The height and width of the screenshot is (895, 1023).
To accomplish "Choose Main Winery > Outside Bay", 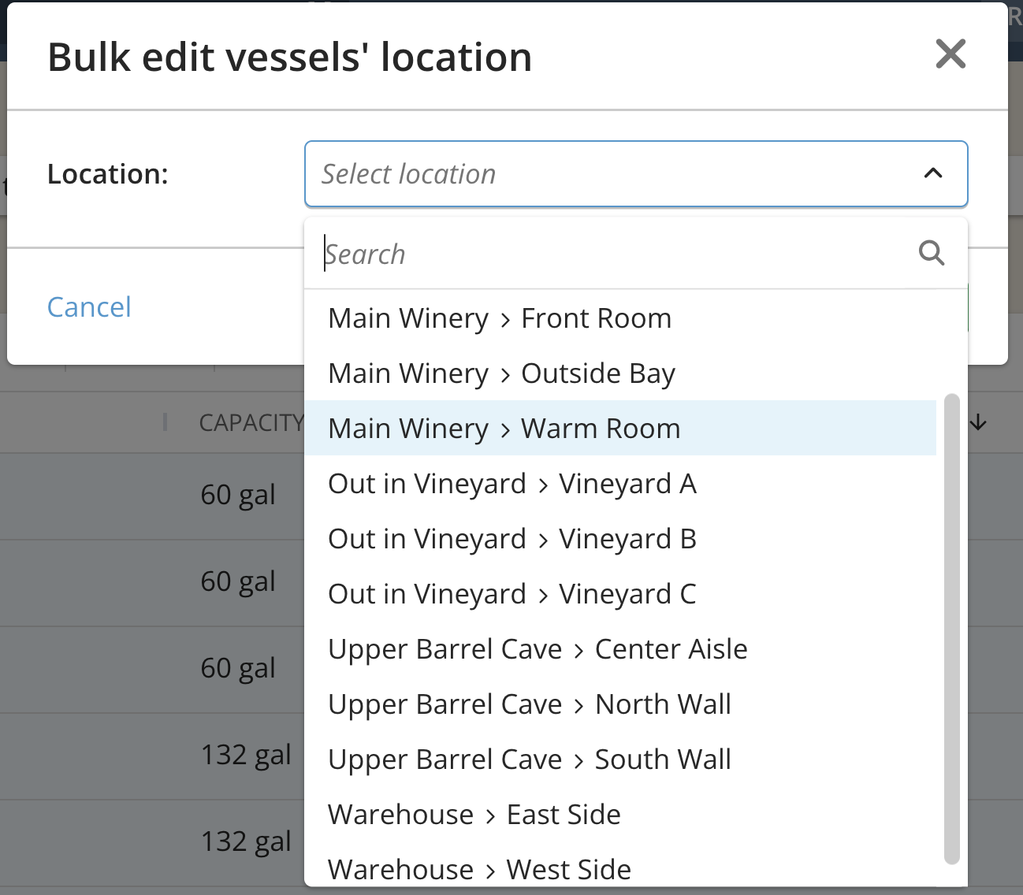I will tap(620, 373).
